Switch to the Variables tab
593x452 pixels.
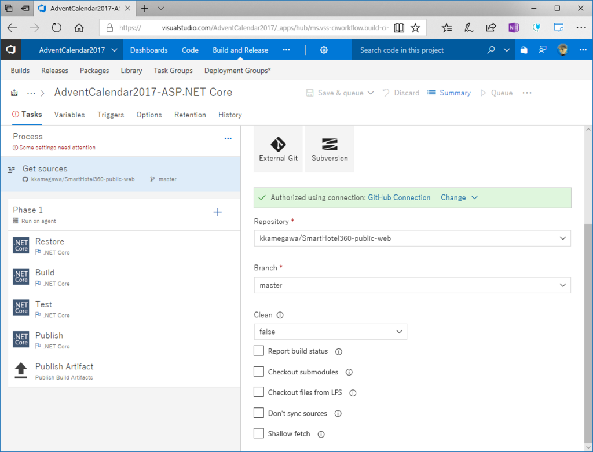coord(69,115)
